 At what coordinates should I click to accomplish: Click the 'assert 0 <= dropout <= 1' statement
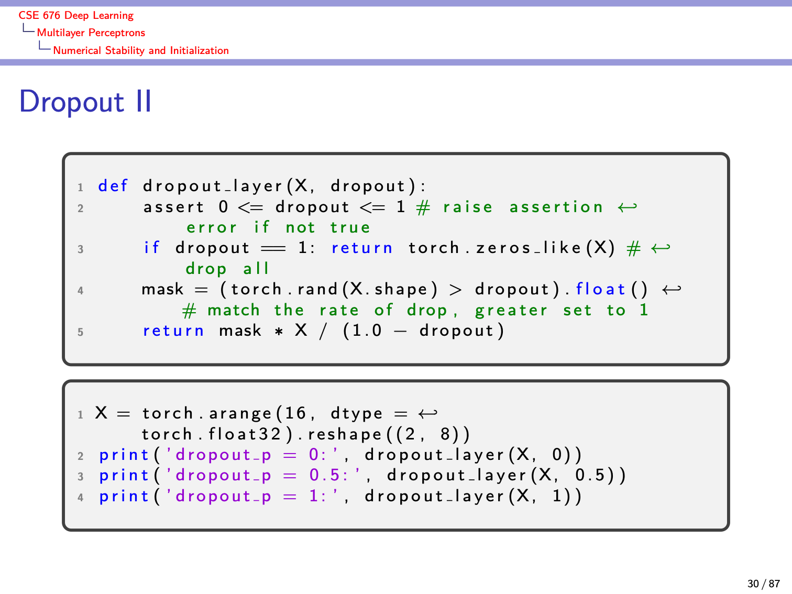[274, 207]
